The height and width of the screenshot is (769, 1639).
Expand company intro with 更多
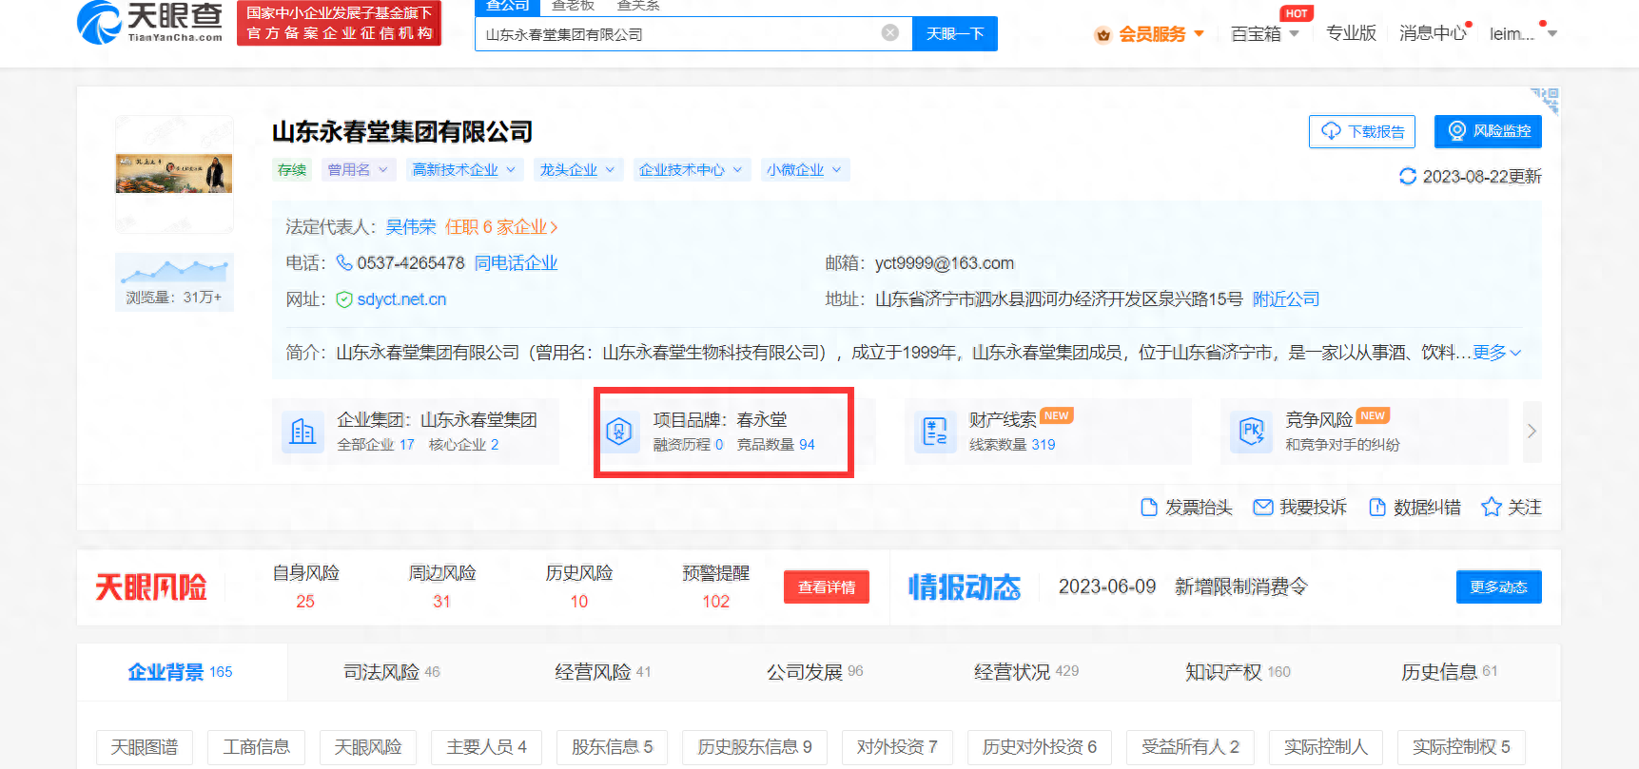1497,353
